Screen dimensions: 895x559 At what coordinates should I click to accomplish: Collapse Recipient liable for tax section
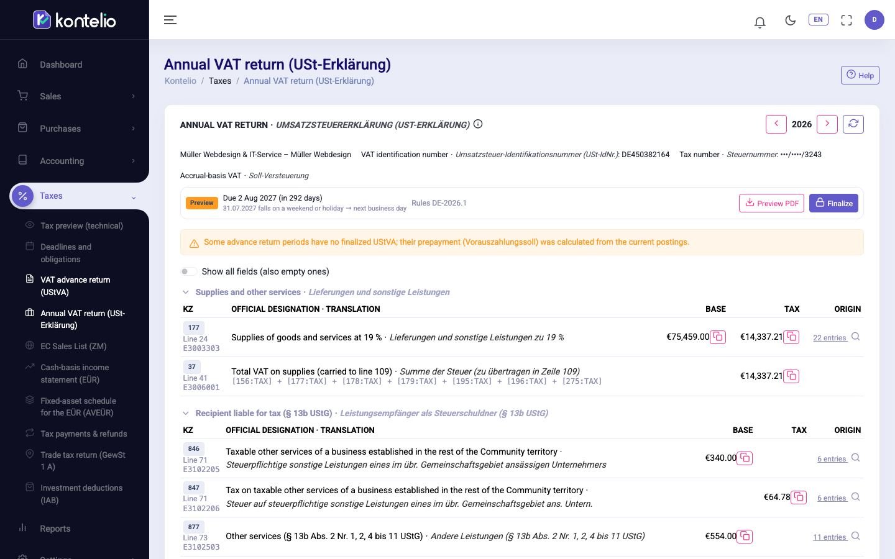185,413
